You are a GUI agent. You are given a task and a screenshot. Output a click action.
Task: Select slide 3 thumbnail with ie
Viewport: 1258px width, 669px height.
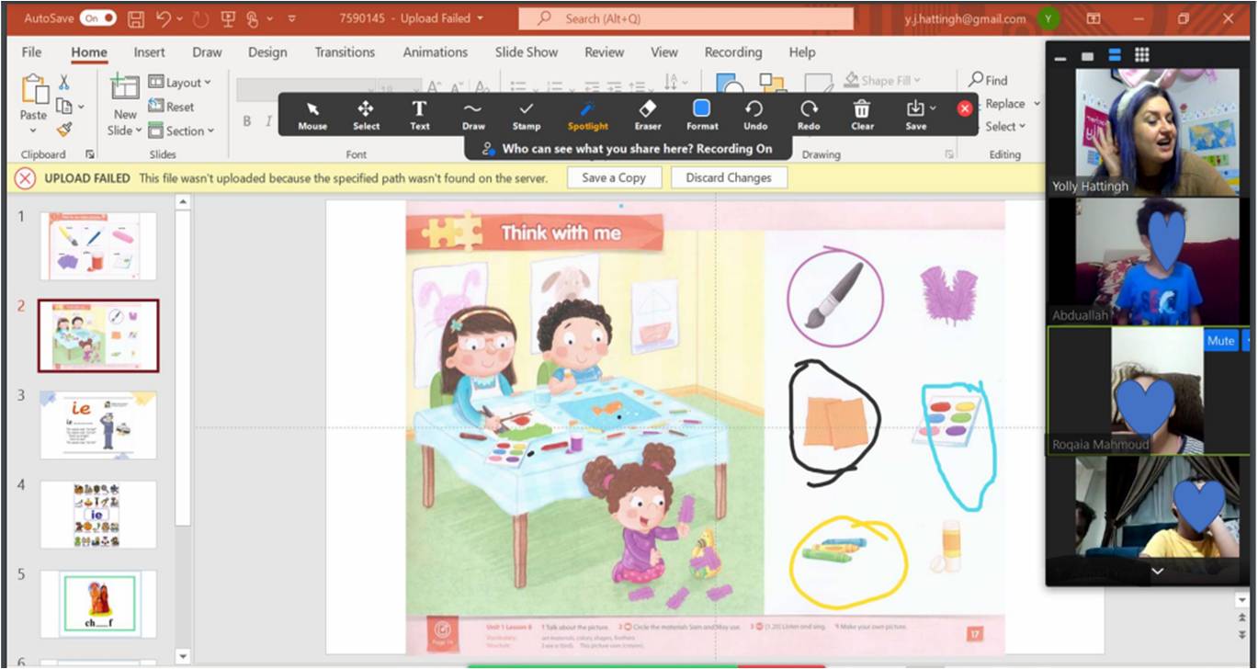pos(98,425)
